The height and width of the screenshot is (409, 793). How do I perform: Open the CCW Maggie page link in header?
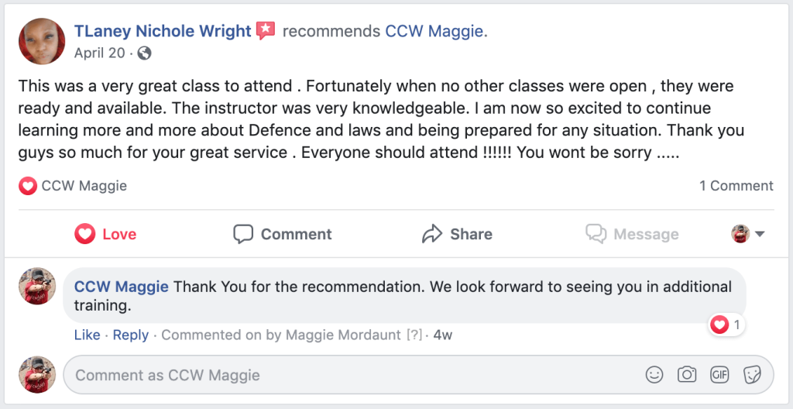coord(437,31)
